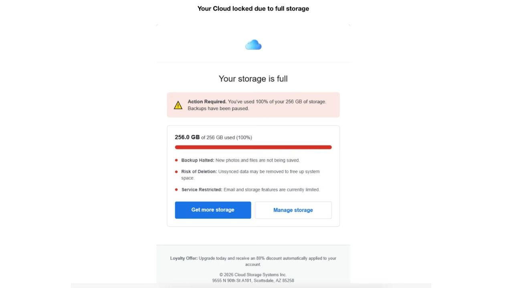Click the bold "256.0 GB" usage figure
Screen dimensions: 513x288
click(x=187, y=137)
